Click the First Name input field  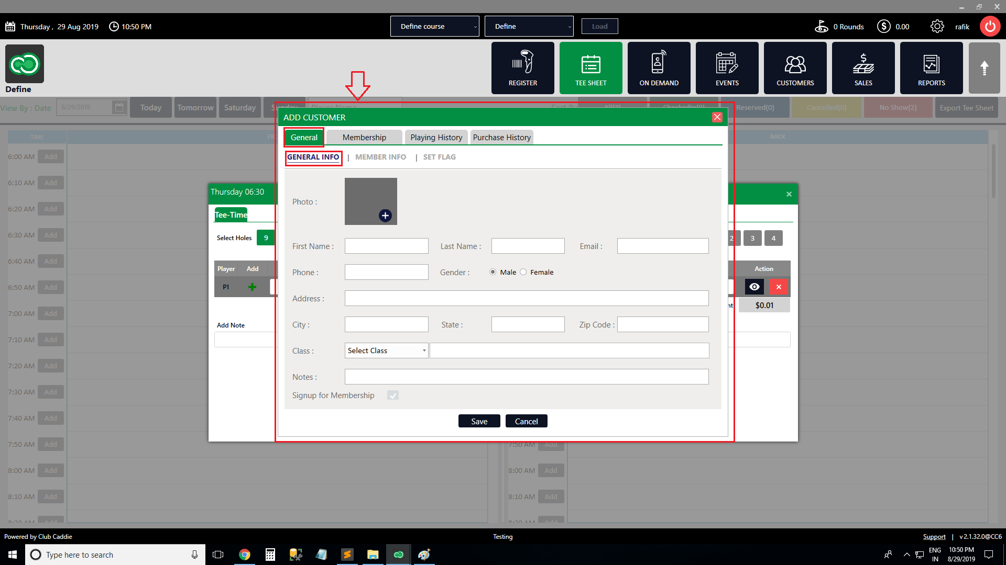click(x=386, y=246)
